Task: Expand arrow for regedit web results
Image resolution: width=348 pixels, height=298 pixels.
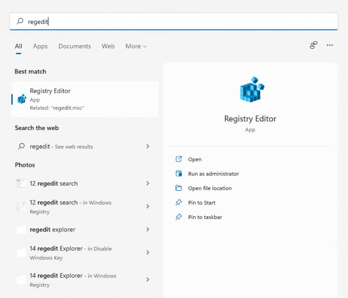Action: (x=147, y=146)
